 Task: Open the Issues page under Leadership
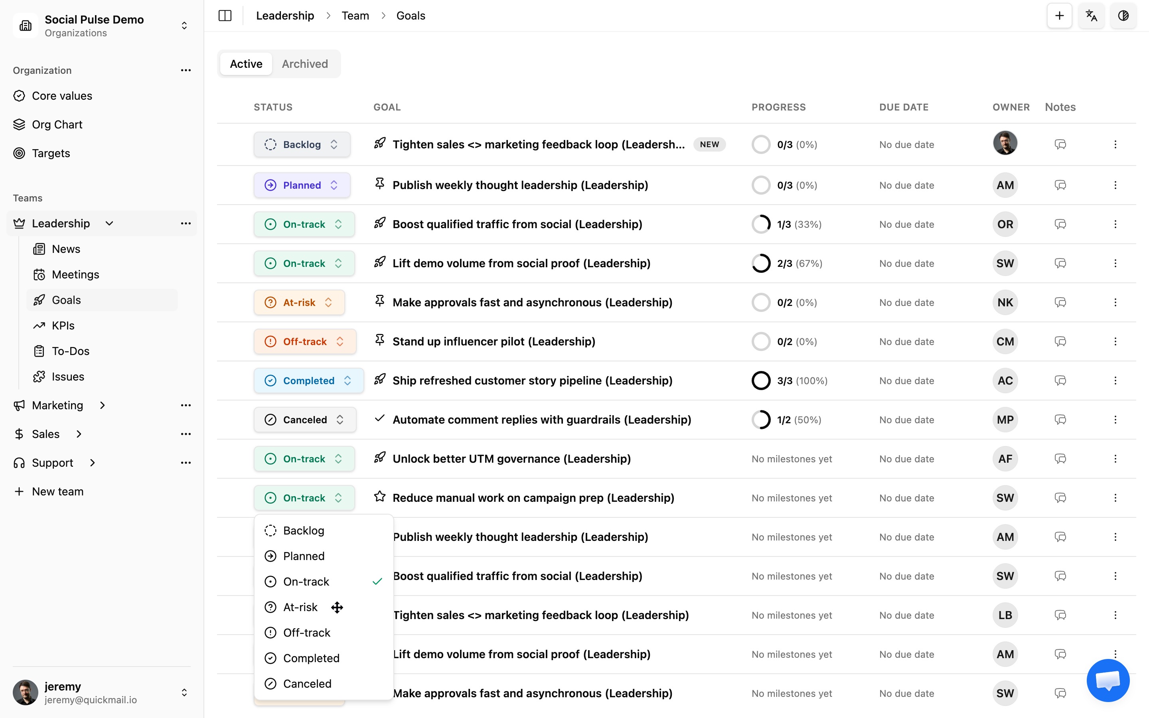click(x=68, y=376)
